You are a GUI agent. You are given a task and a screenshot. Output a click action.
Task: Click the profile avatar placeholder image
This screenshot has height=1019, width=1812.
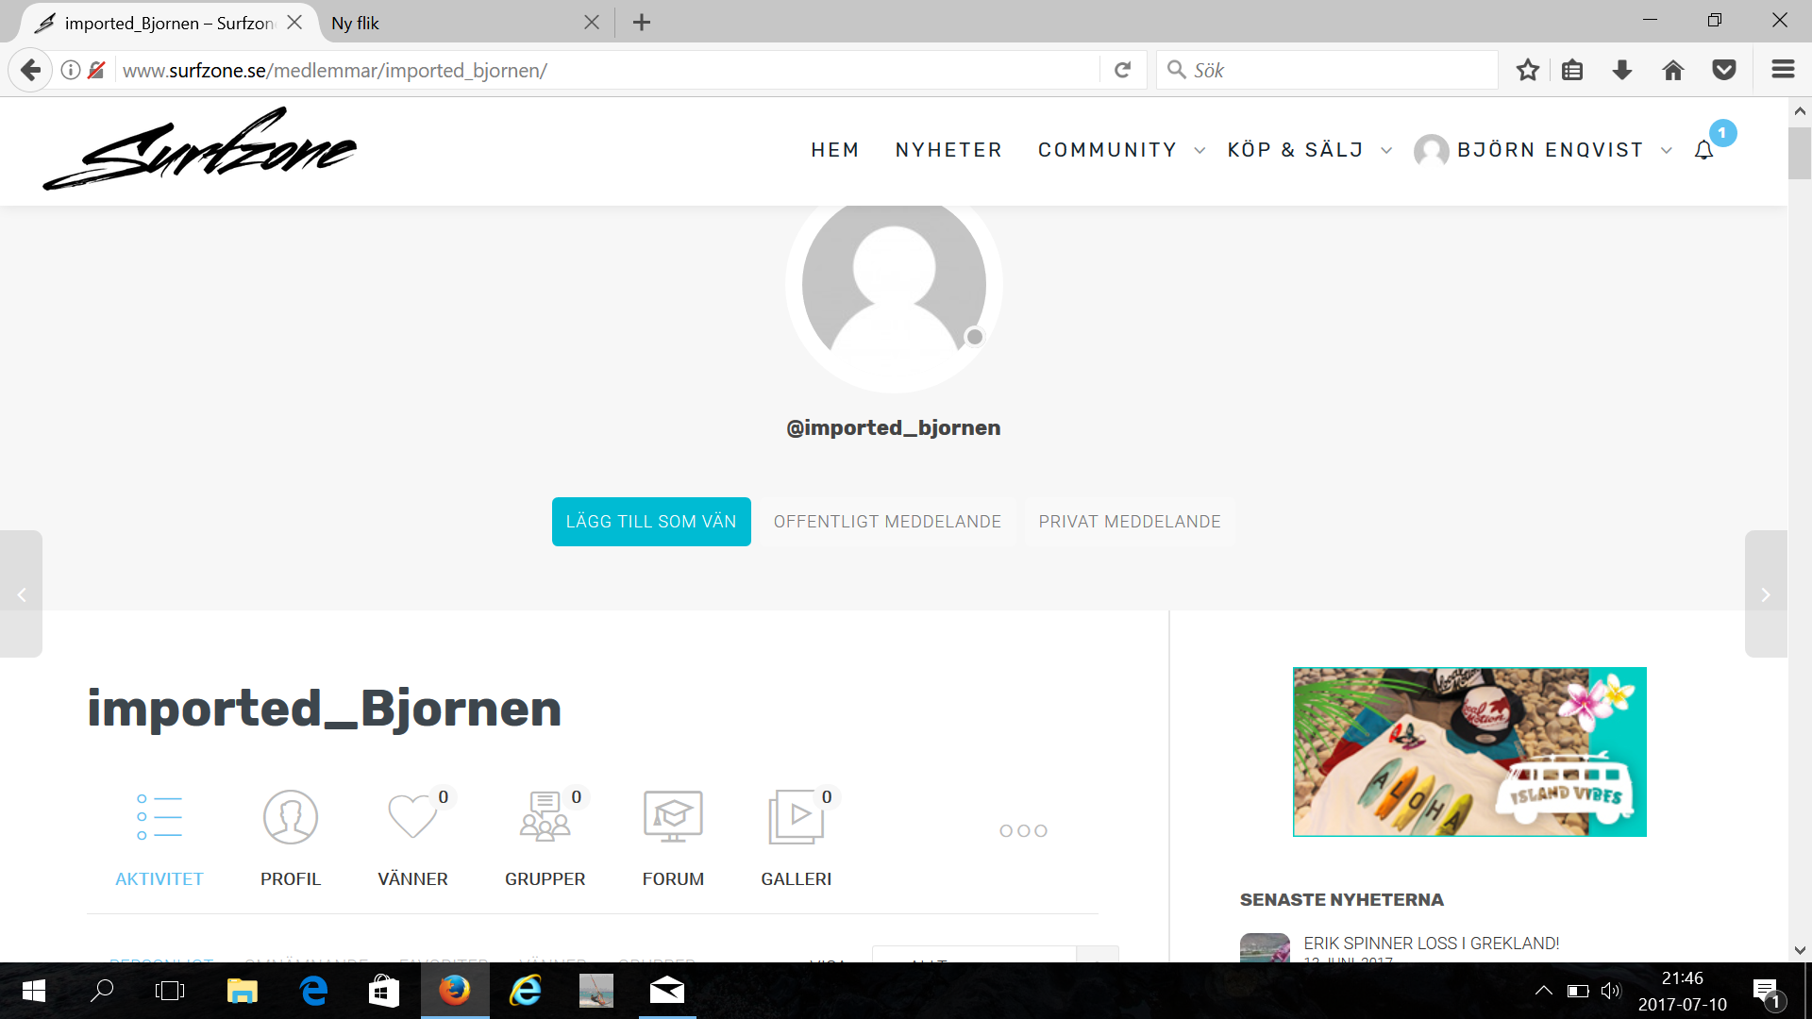tap(894, 286)
